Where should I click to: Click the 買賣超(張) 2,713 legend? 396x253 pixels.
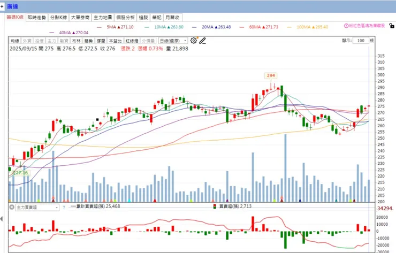pos(233,206)
